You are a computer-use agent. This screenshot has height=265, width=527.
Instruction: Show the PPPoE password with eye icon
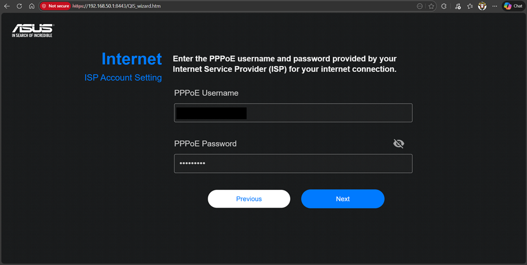pyautogui.click(x=399, y=144)
